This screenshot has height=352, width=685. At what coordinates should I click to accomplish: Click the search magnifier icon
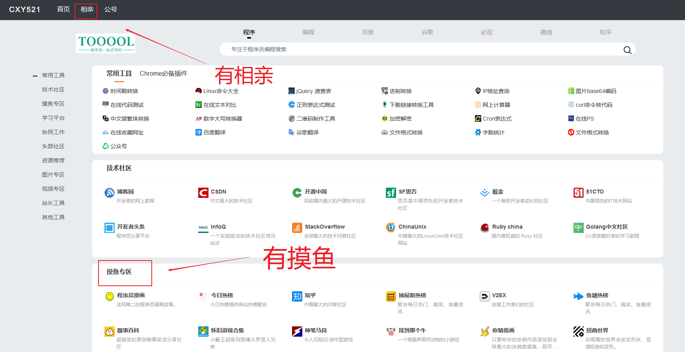click(627, 50)
